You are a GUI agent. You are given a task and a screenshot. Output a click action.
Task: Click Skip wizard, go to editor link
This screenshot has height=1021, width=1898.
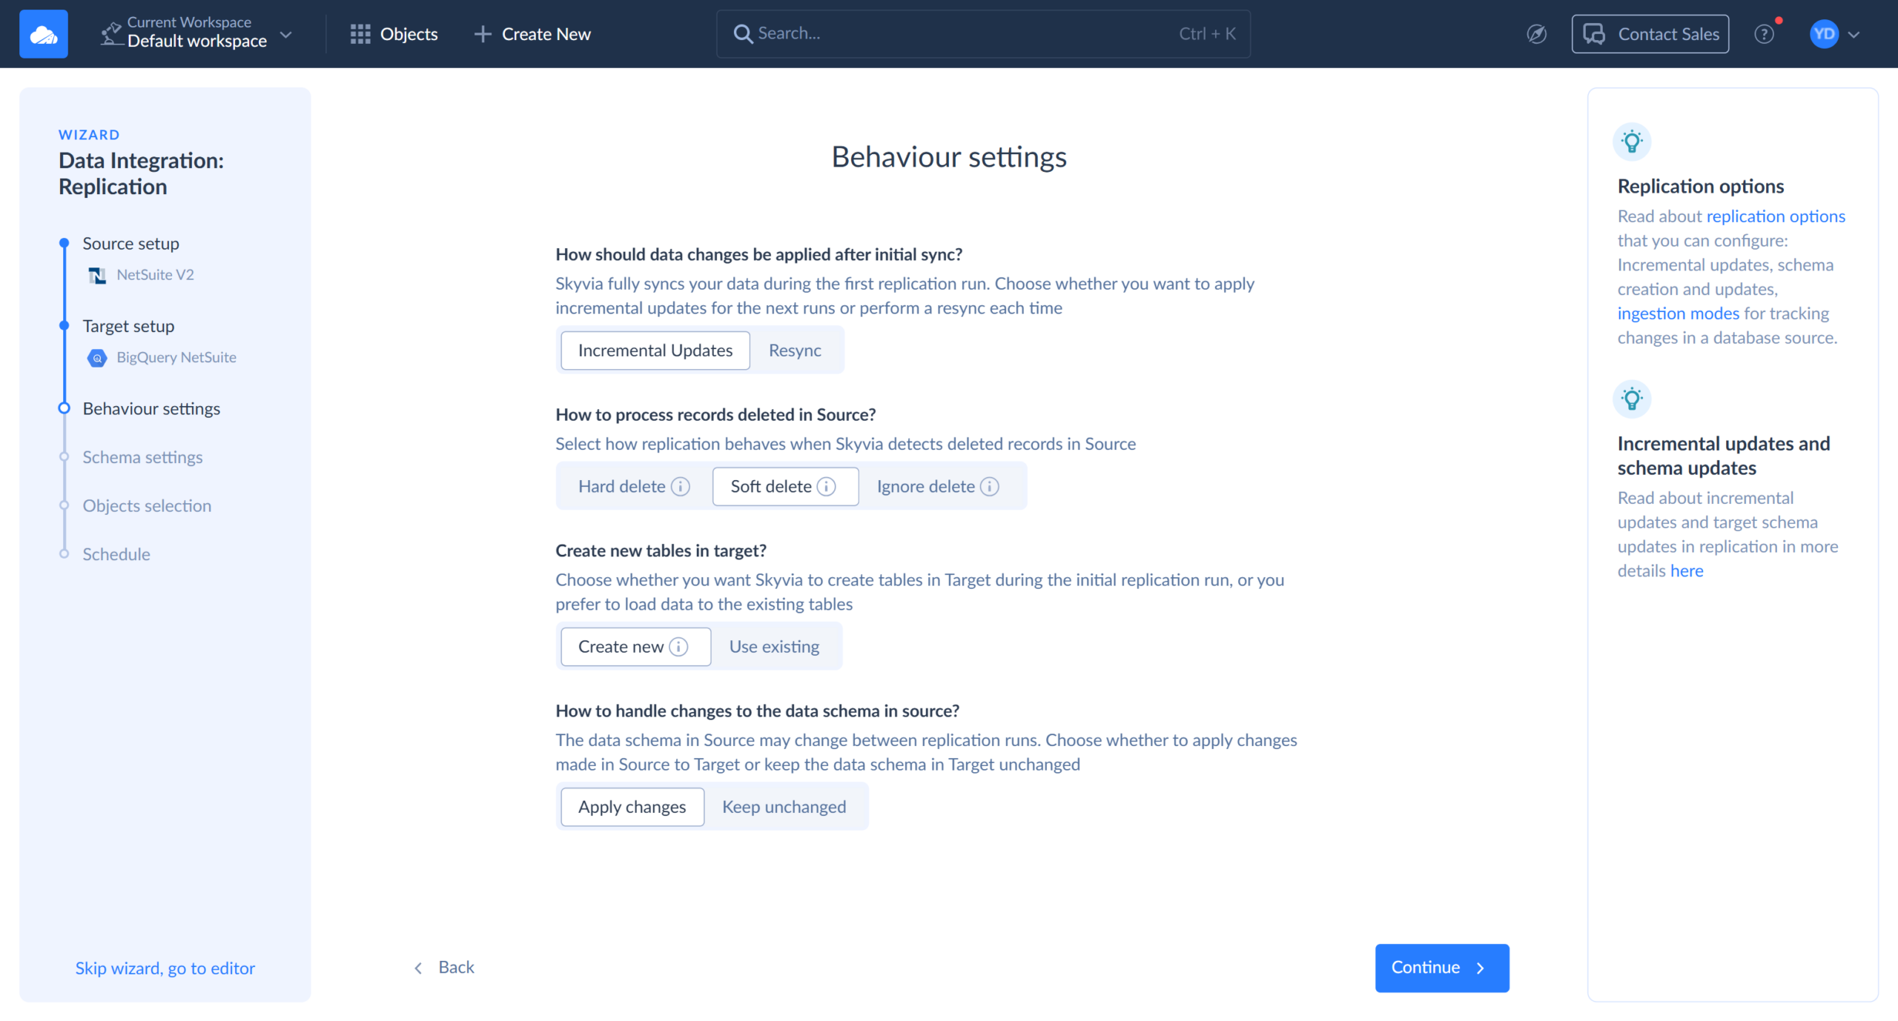[165, 968]
